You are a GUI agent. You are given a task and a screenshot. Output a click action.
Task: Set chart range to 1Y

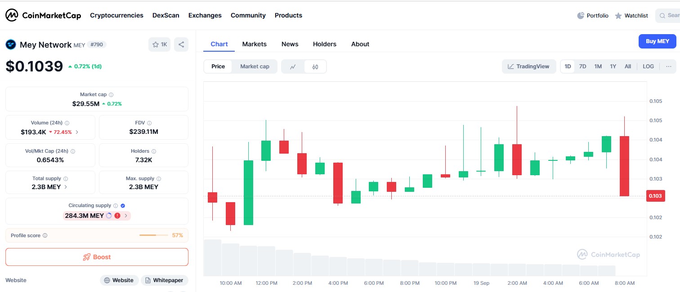click(613, 66)
